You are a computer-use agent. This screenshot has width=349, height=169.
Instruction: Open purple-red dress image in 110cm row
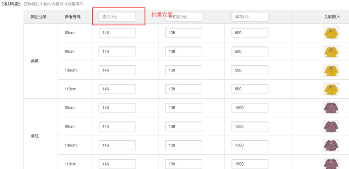pyautogui.click(x=331, y=163)
